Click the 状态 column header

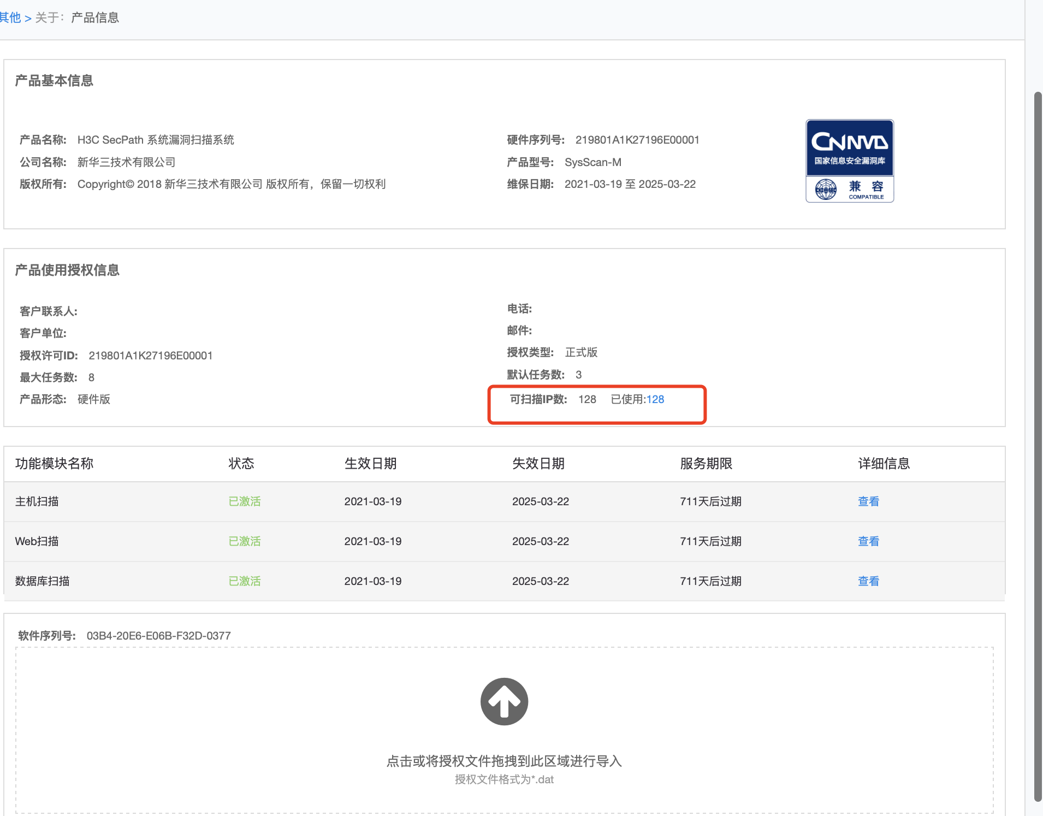point(241,464)
